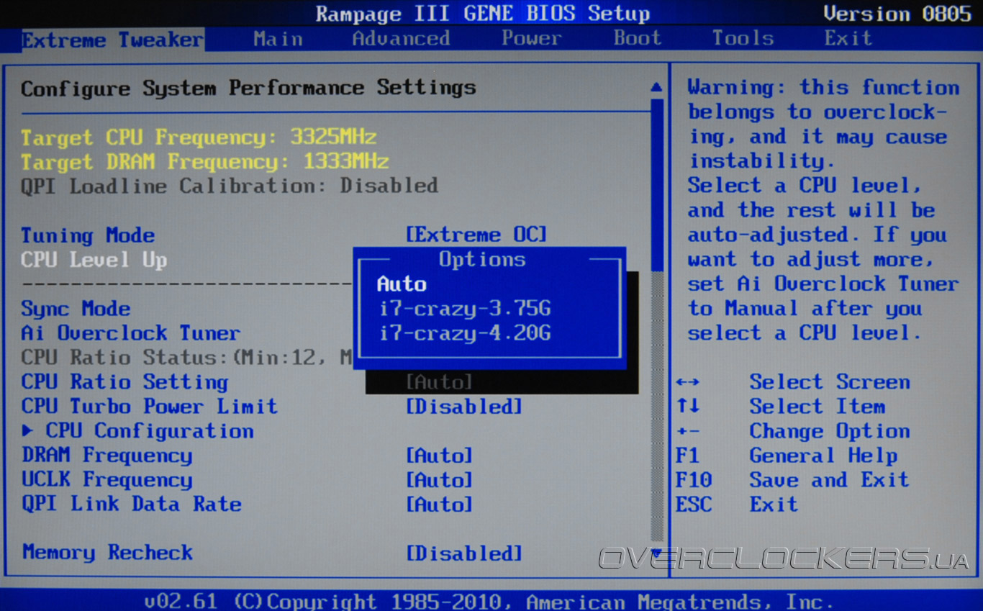Select i7-crazy-3.75G option
The height and width of the screenshot is (611, 983).
464,309
